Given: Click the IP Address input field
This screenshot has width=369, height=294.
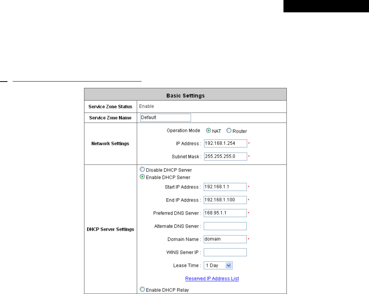Looking at the screenshot, I should pos(226,143).
